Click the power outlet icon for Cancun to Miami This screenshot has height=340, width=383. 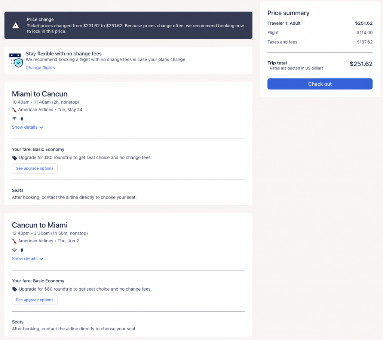22,250
